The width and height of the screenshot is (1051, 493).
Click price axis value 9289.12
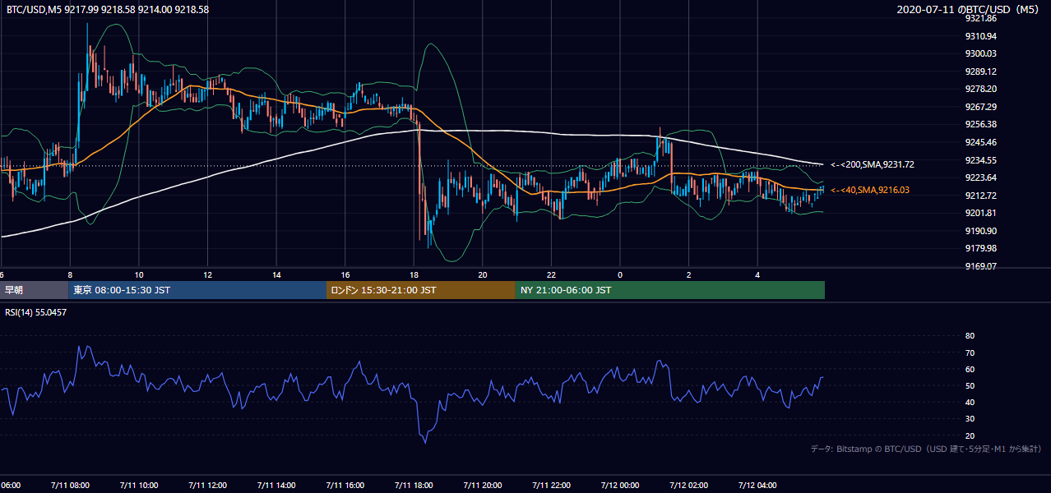(980, 71)
